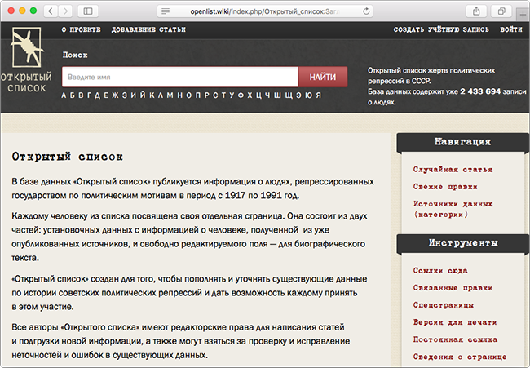Viewport: 530px width, 368px height.
Task: Open the Reader view icon in address bar
Action: pos(166,11)
